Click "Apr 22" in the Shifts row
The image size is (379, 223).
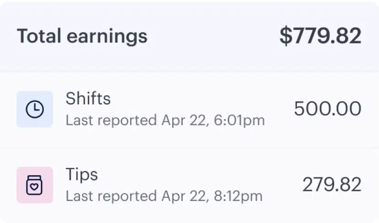[x=181, y=120]
